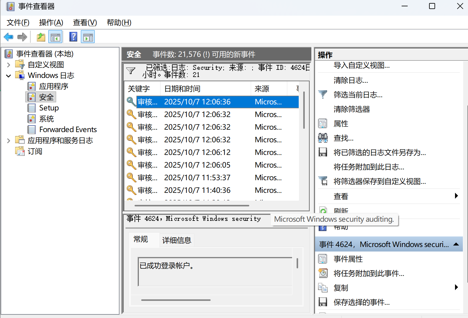Click the horizontal scrollbar under the description box

pos(176,300)
